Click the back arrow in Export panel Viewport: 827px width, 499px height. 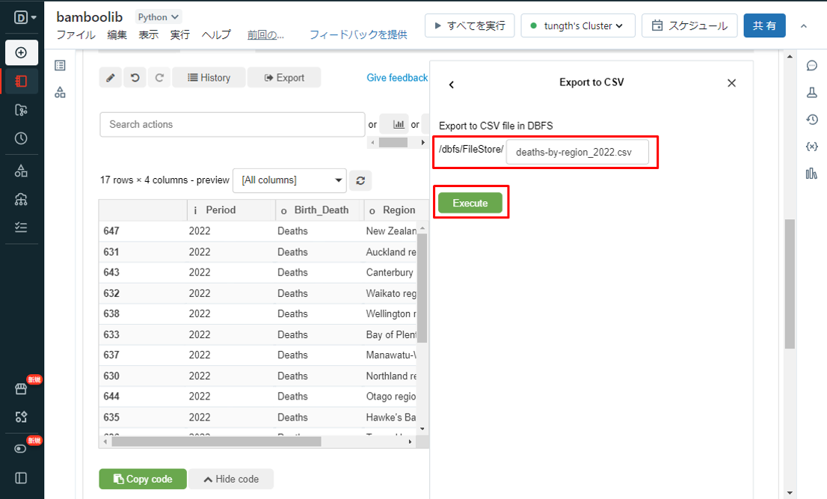(451, 85)
